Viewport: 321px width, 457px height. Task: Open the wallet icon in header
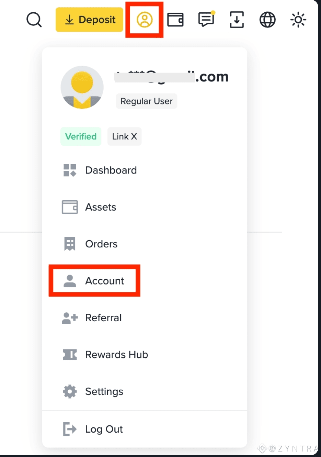pyautogui.click(x=175, y=20)
